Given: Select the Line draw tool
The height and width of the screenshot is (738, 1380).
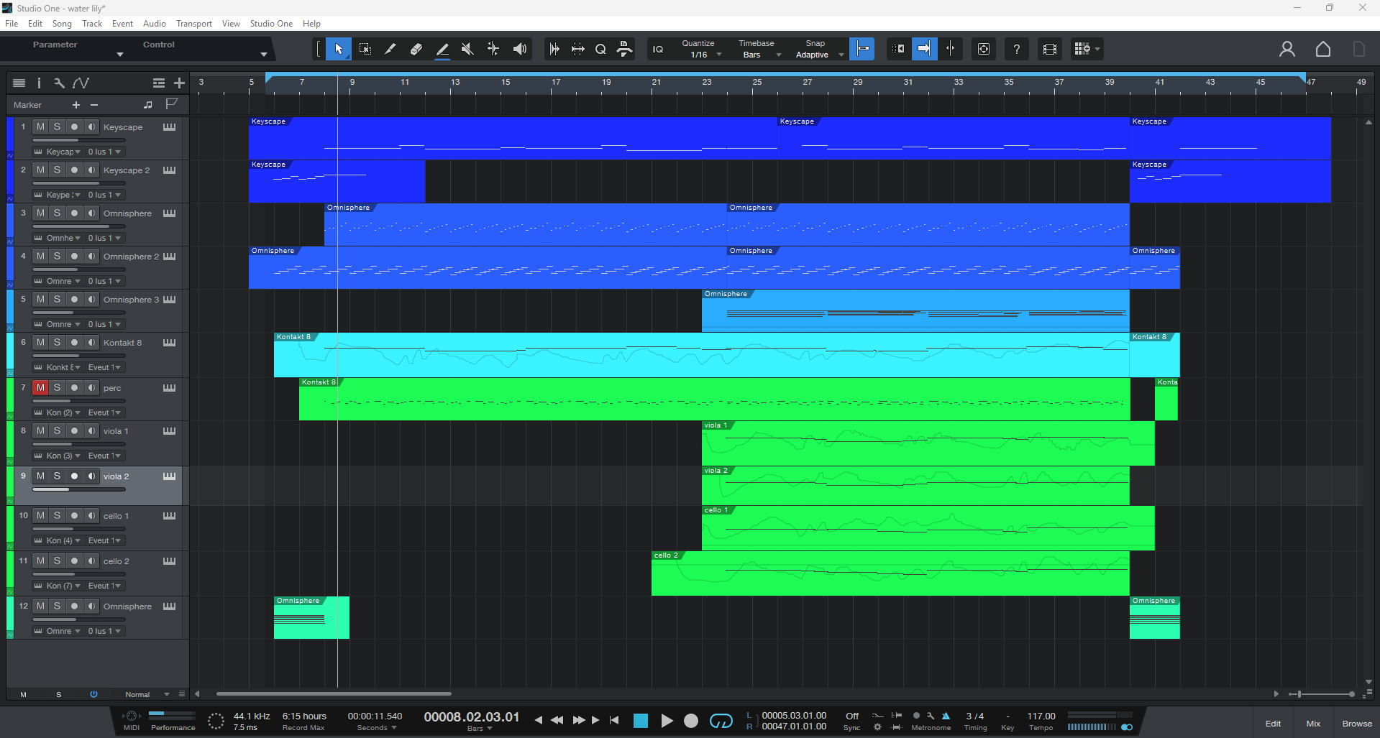Looking at the screenshot, I should point(442,49).
